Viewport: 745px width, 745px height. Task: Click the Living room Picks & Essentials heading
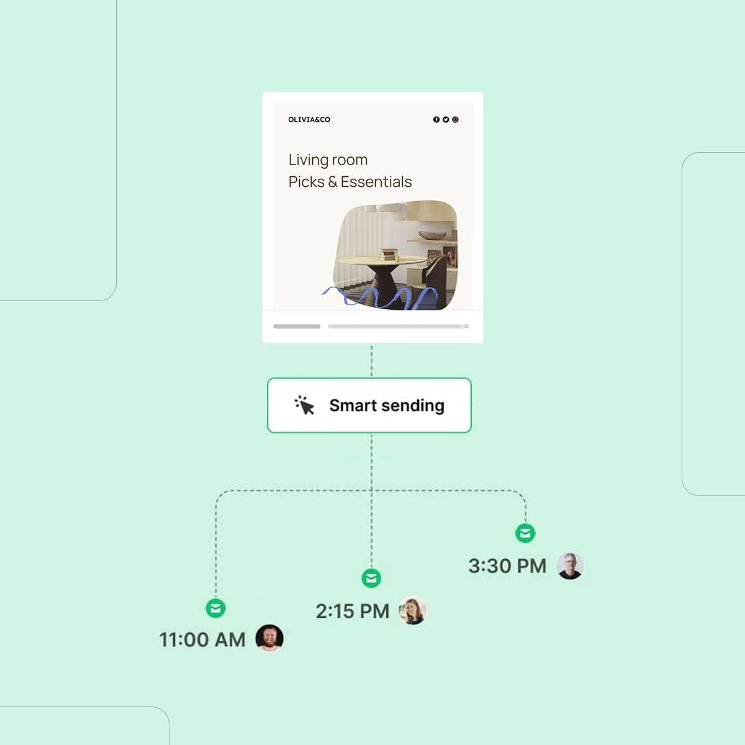click(350, 171)
